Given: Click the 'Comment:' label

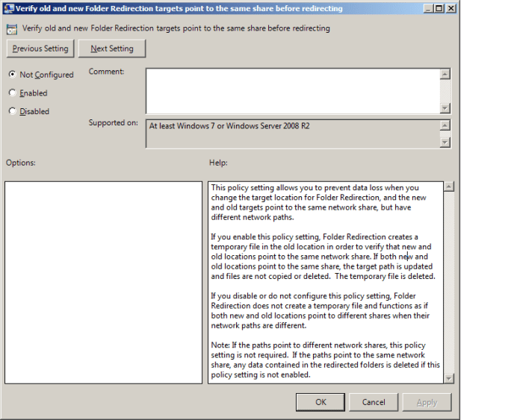Looking at the screenshot, I should pos(106,72).
